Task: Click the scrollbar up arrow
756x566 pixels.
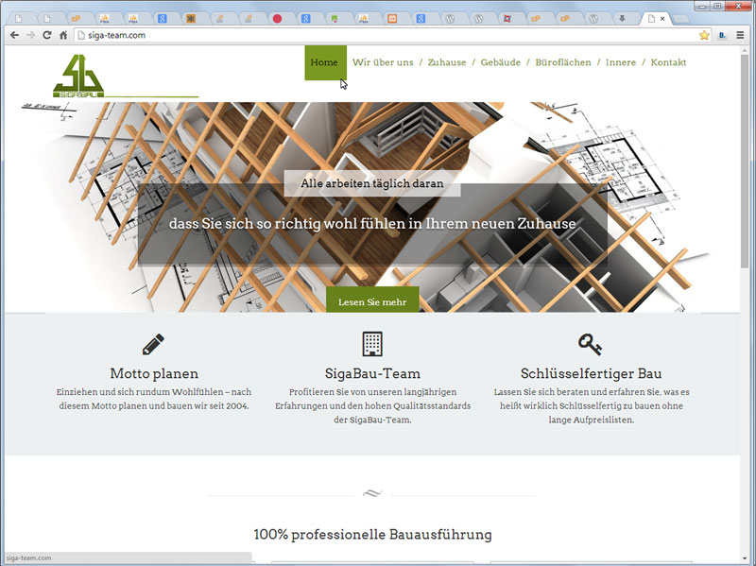Action: 745,50
